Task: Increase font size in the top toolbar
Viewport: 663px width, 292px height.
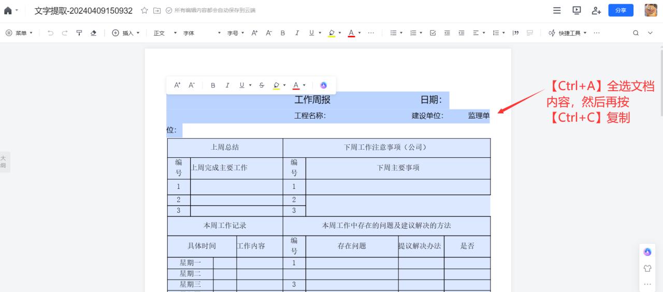Action: (254, 33)
